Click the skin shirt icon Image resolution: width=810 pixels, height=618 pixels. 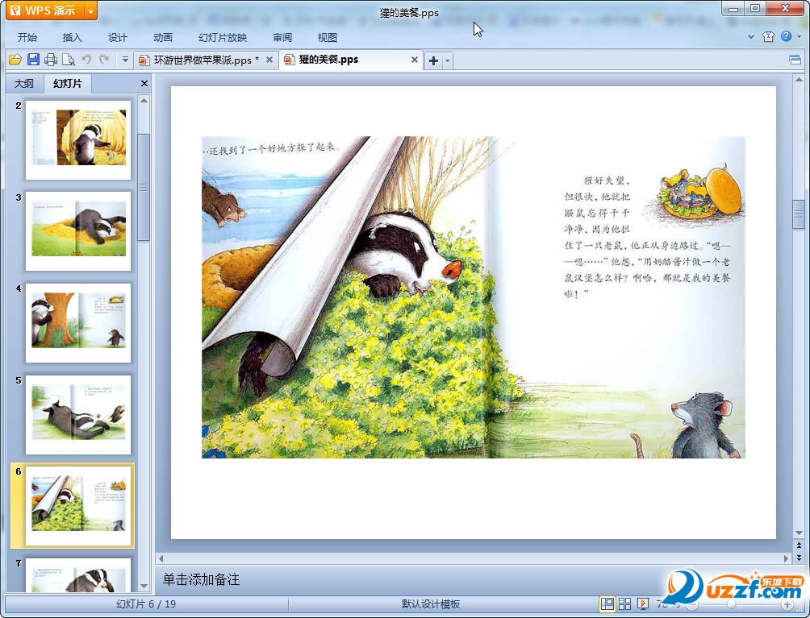(768, 36)
